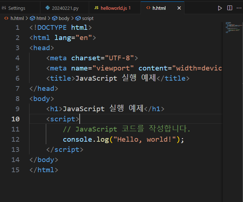Split the editor to the right

point(230,8)
